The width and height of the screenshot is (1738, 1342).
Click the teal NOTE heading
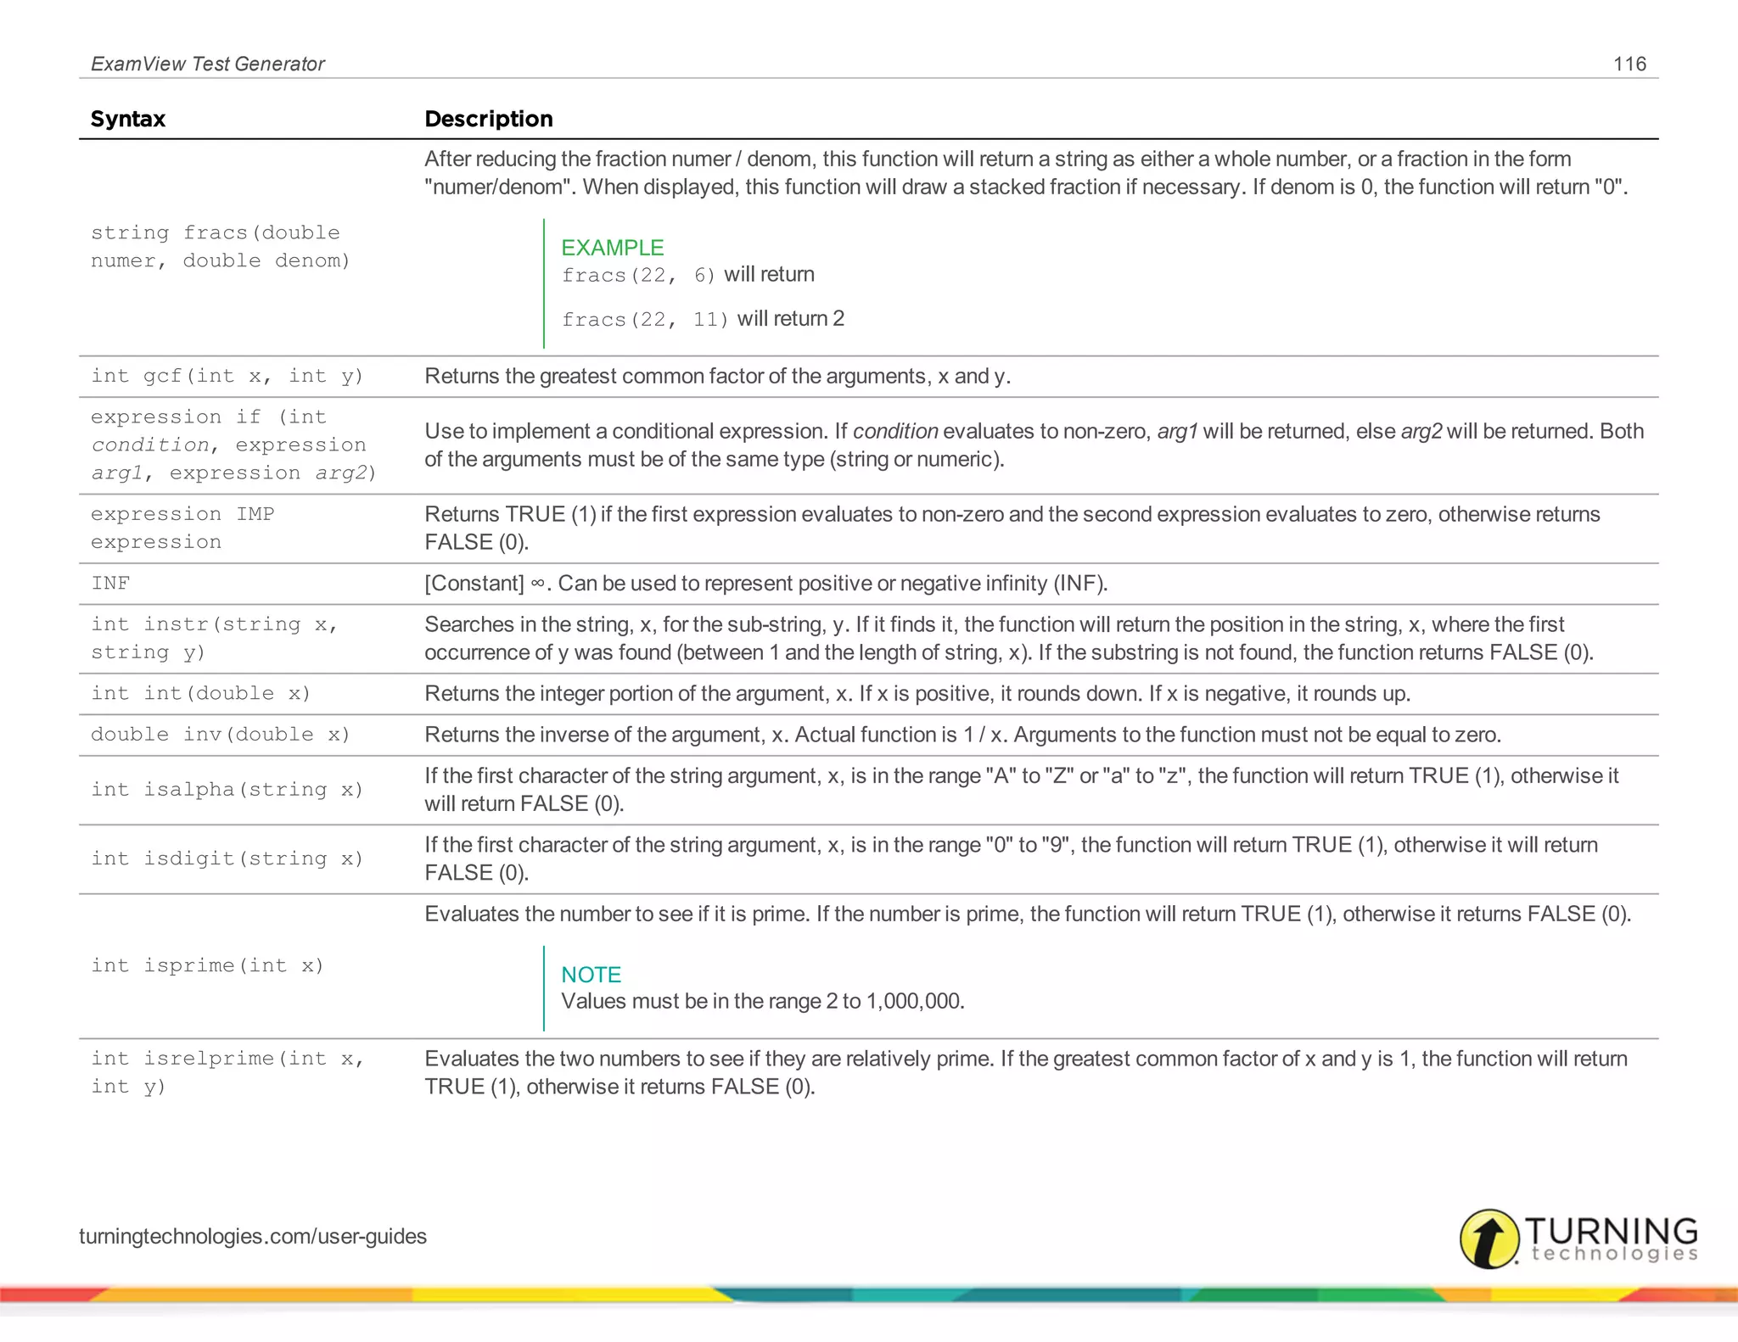(591, 975)
